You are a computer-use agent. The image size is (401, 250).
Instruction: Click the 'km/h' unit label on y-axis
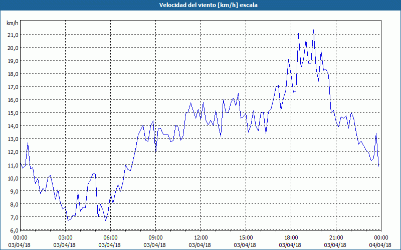coord(13,23)
